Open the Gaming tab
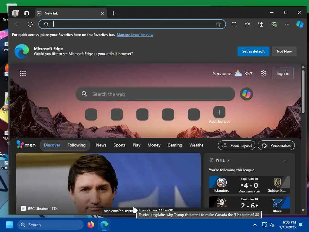309x232 pixels. [x=175, y=145]
